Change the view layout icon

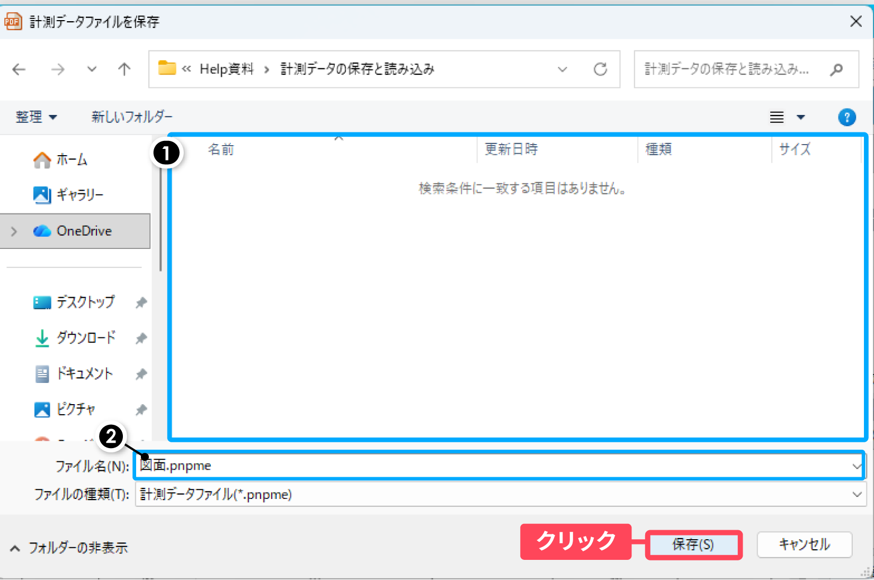[777, 117]
